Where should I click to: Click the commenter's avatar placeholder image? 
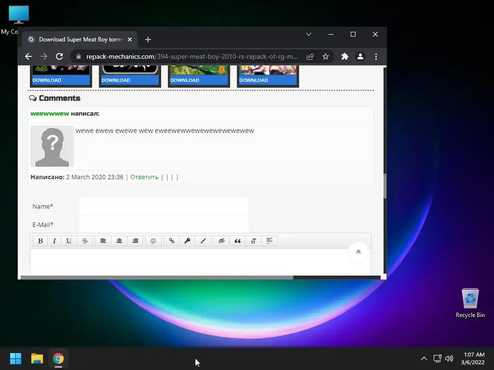point(52,146)
